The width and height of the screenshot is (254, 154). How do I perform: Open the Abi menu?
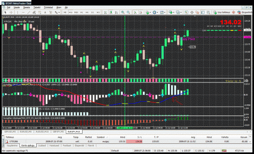coord(66,7)
